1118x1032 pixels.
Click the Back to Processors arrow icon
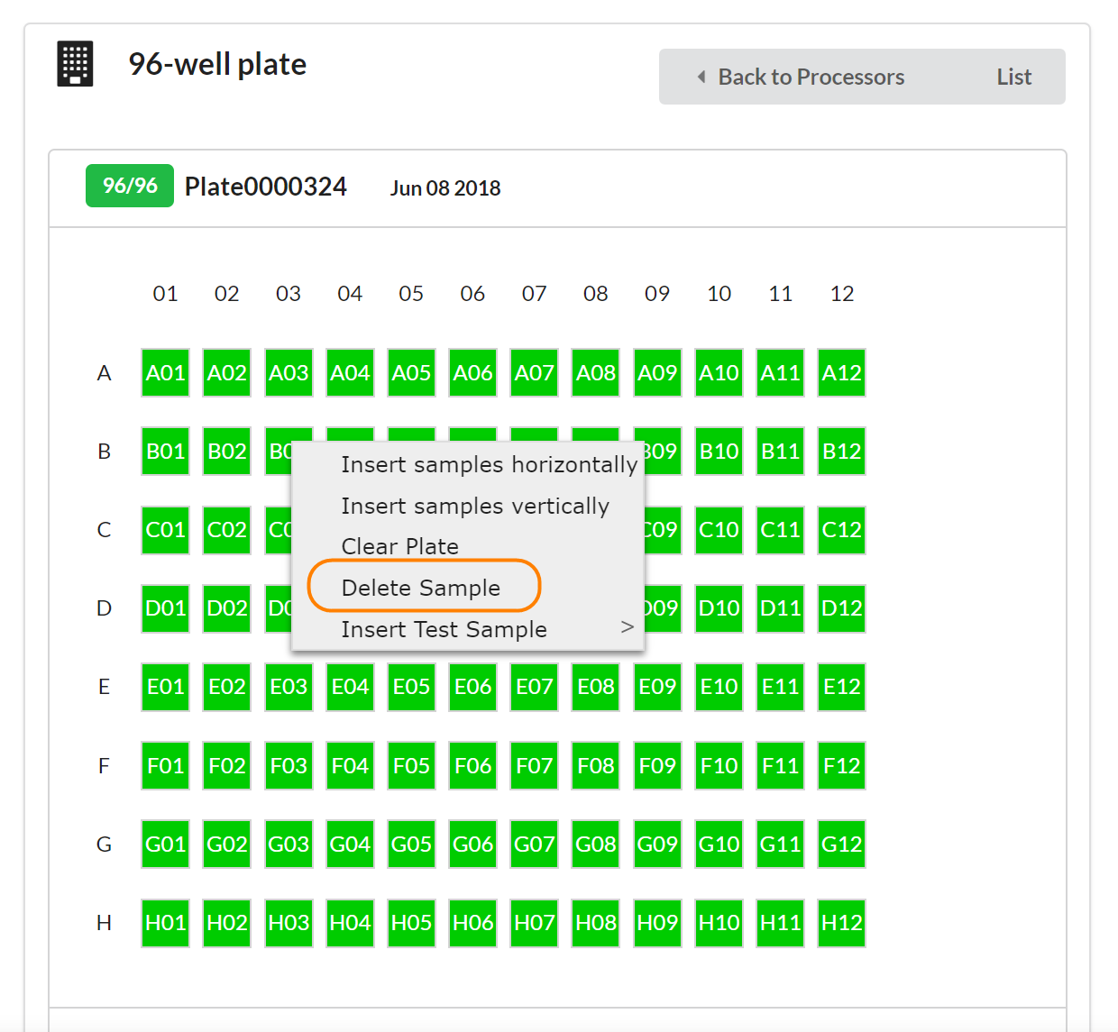pos(701,78)
